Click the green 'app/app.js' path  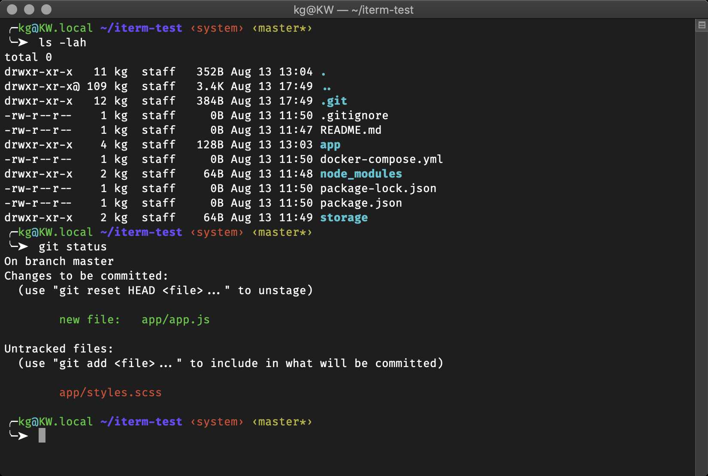click(176, 320)
